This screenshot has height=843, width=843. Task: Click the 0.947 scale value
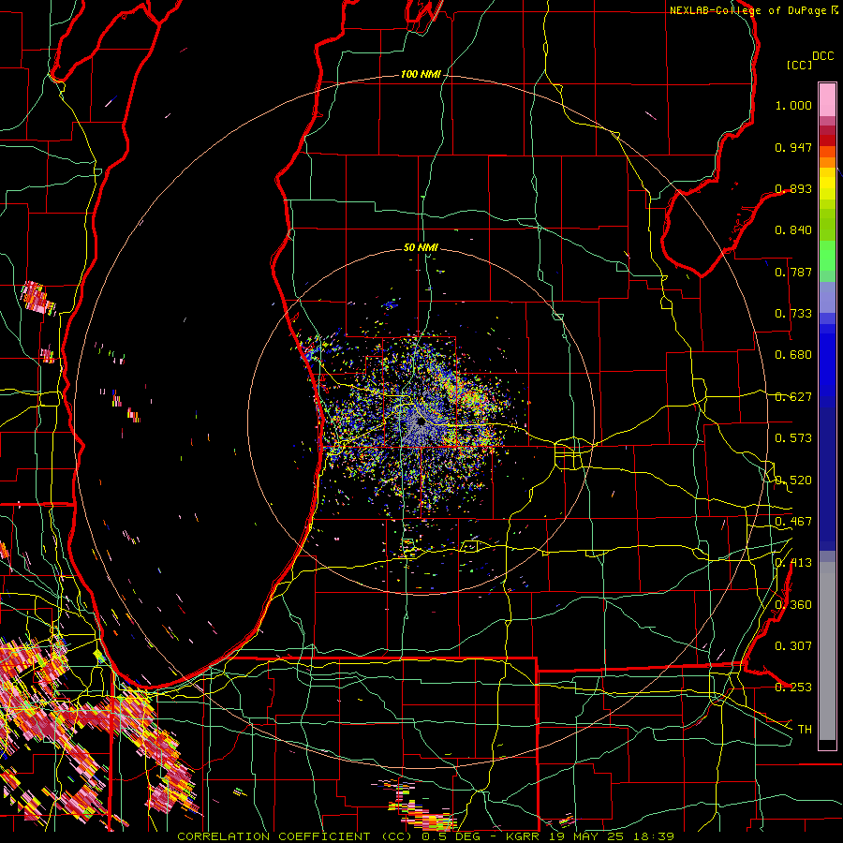[793, 147]
